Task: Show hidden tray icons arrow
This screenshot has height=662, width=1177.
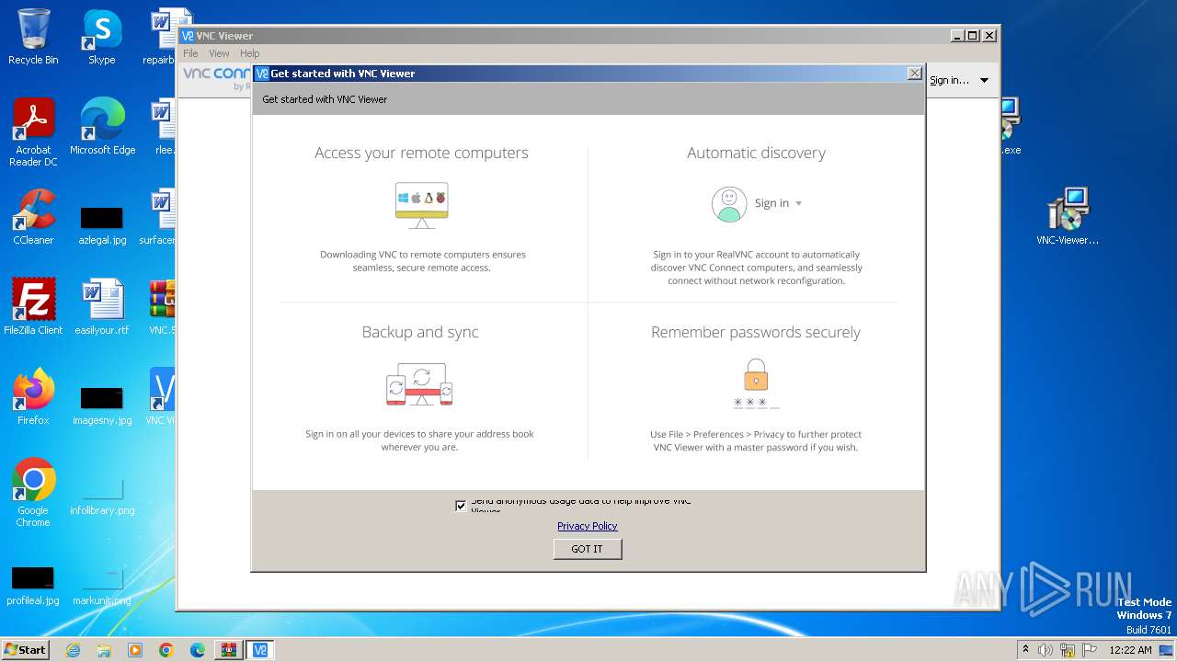Action: [1025, 650]
